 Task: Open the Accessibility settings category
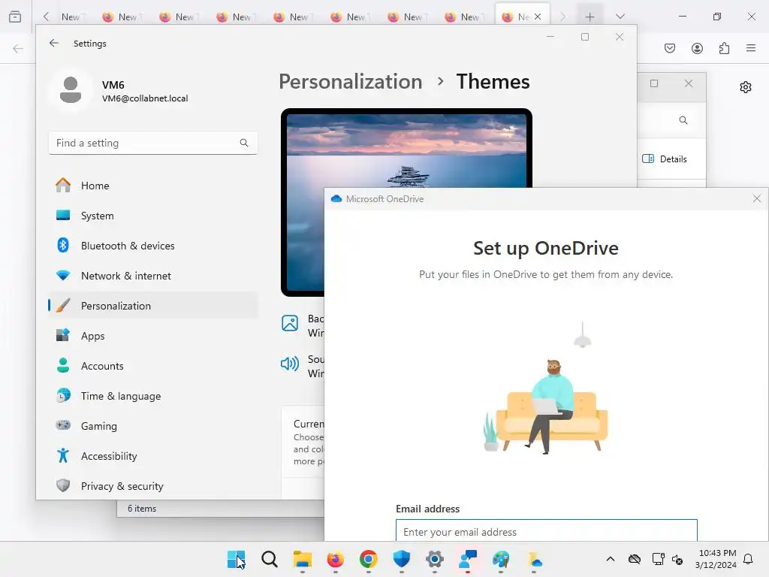pyautogui.click(x=152, y=456)
